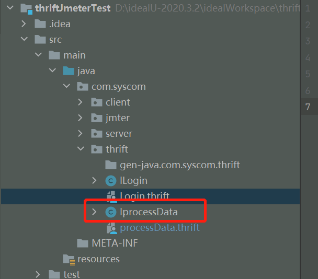Screen dimensions: 318x279
Task: Click the src folder icon
Action: pos(40,40)
